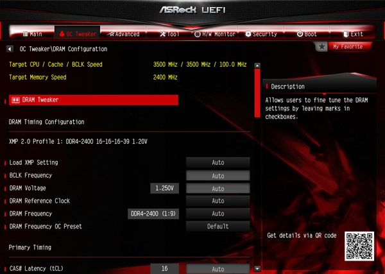
Task: Open the DRAM Tweaker entry
Action: (94, 100)
